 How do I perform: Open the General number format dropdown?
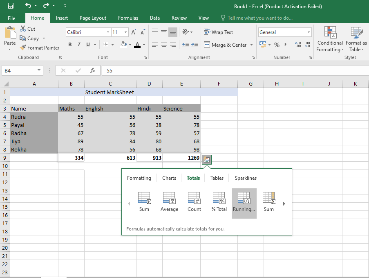point(309,32)
